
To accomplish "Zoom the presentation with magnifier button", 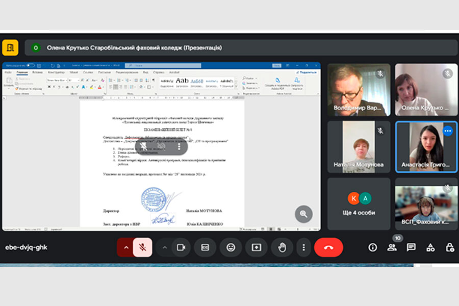I will [303, 214].
